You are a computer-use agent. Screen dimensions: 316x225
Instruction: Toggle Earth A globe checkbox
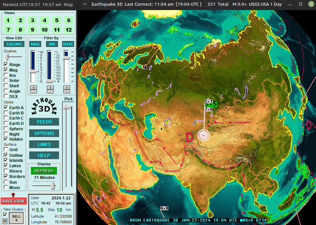tap(6, 107)
